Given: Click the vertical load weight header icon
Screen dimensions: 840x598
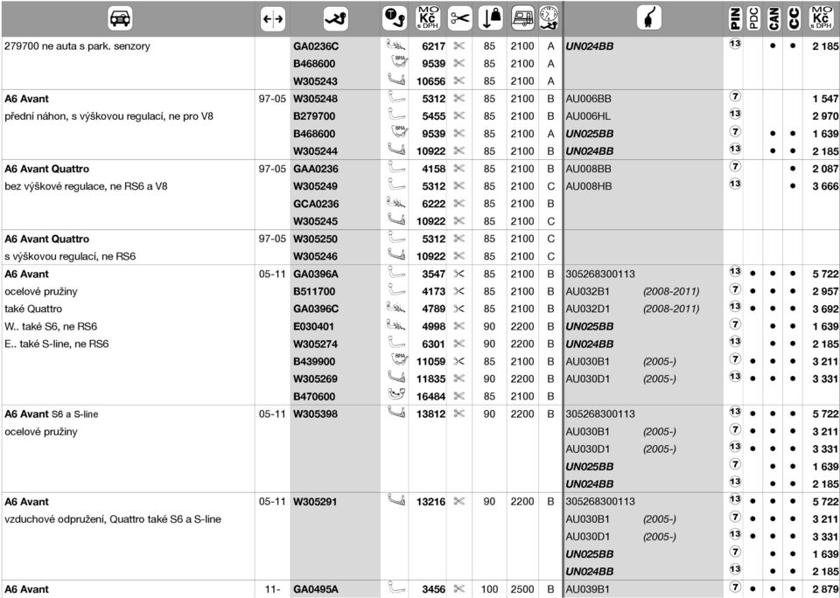Looking at the screenshot, I should (490, 18).
